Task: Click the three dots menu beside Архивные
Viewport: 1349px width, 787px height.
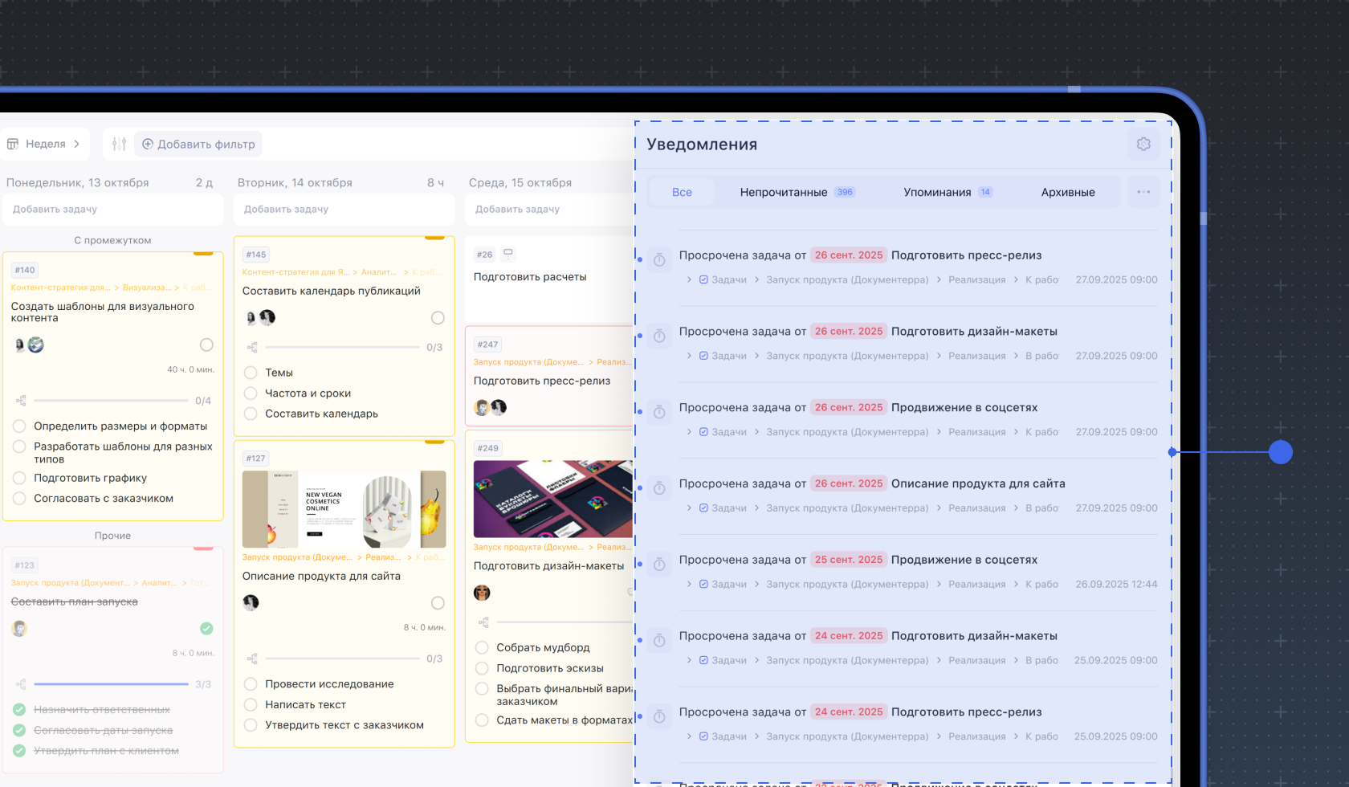Action: [x=1143, y=192]
